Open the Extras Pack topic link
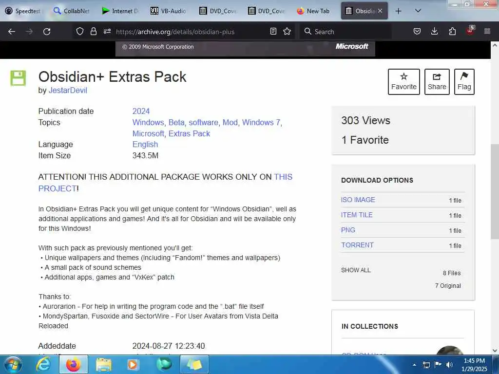 click(190, 133)
